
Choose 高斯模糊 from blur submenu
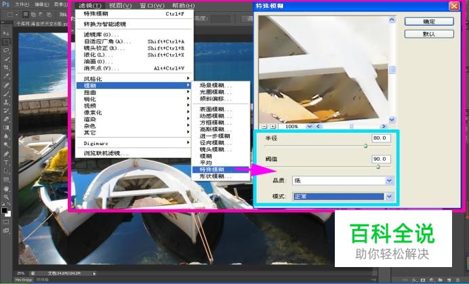point(221,129)
